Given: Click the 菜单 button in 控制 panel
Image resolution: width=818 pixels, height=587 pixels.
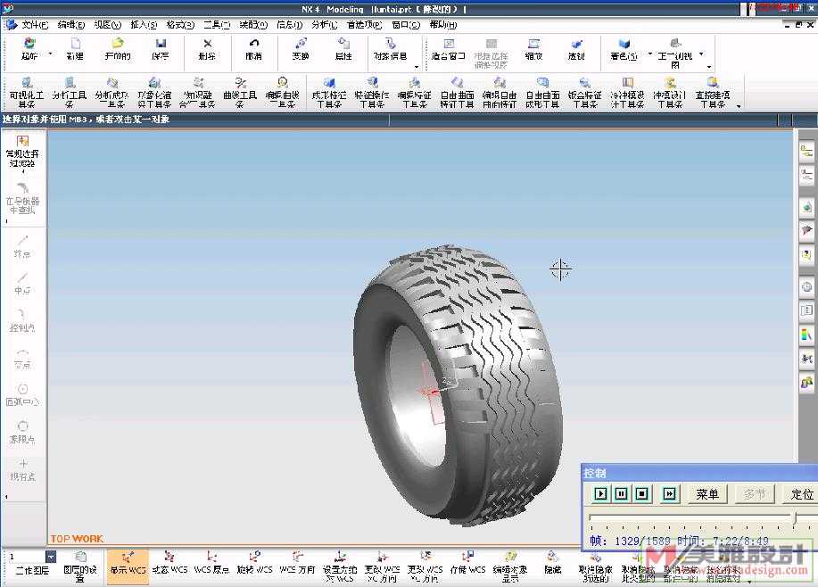Looking at the screenshot, I should coord(707,494).
